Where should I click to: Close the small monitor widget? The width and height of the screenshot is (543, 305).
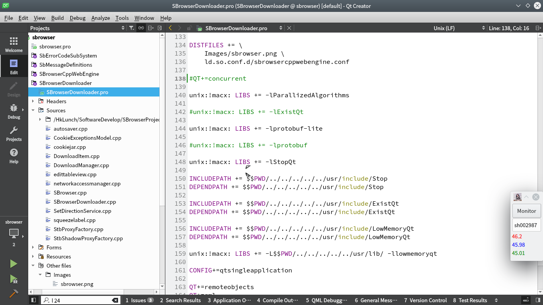point(536,197)
